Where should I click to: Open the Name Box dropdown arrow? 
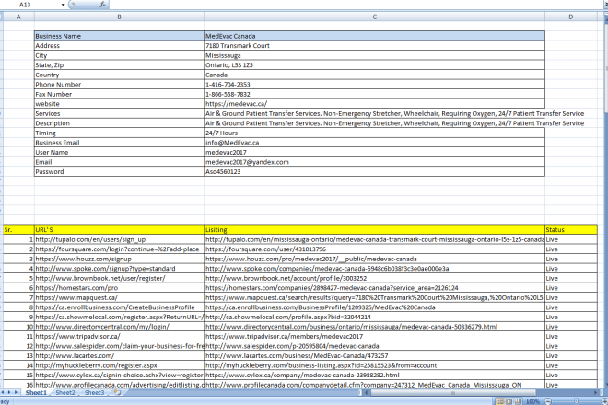pyautogui.click(x=63, y=5)
